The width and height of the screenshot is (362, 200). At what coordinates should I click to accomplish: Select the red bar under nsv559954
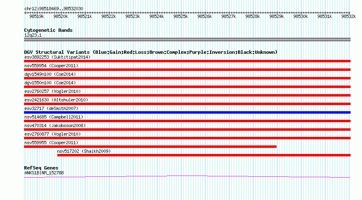[x=187, y=70]
